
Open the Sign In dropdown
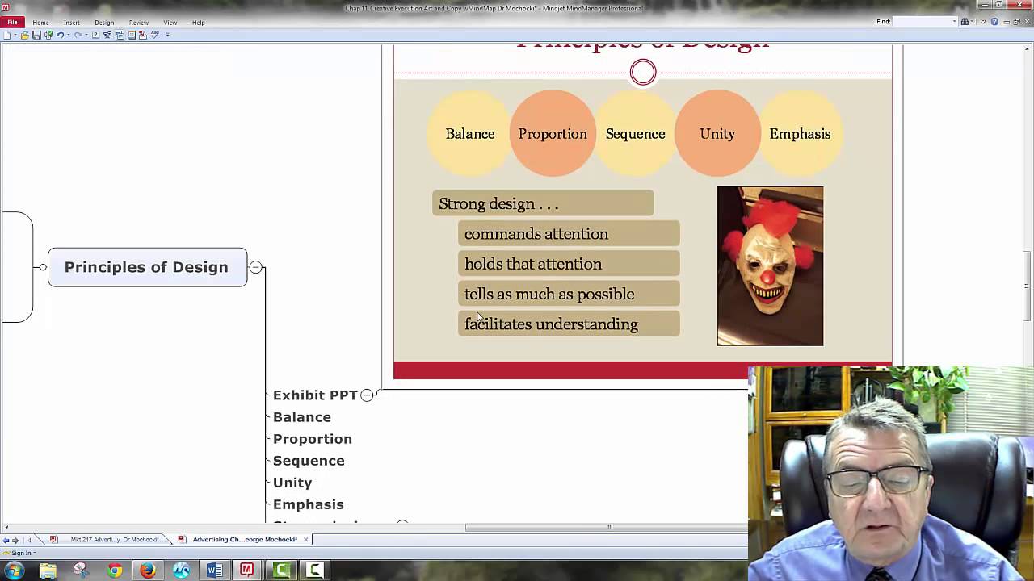[19, 553]
